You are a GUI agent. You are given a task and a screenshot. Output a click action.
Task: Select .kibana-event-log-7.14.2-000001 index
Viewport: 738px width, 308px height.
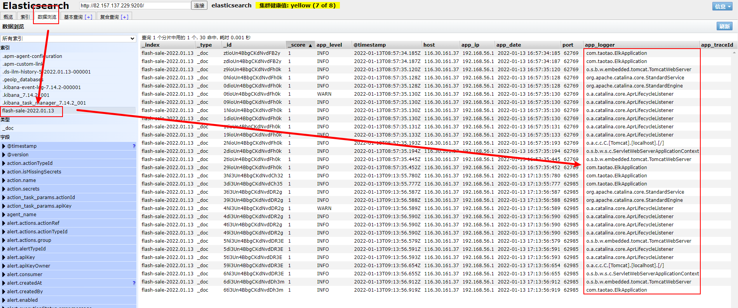[68, 87]
